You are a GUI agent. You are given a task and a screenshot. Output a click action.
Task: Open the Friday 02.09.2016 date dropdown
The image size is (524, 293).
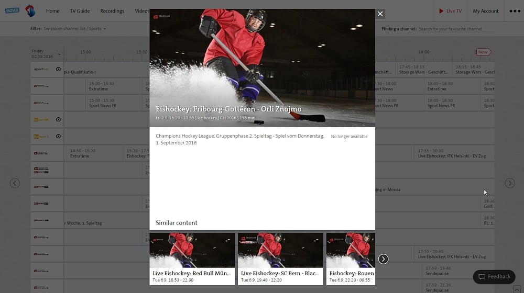coord(46,54)
